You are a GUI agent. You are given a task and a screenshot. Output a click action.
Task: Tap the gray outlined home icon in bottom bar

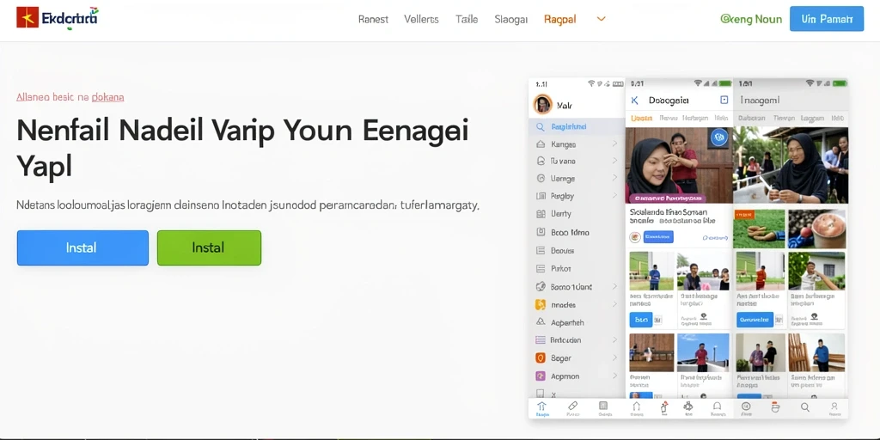pyautogui.click(x=636, y=408)
